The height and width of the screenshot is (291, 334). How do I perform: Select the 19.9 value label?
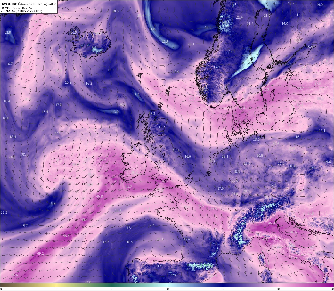click(176, 72)
